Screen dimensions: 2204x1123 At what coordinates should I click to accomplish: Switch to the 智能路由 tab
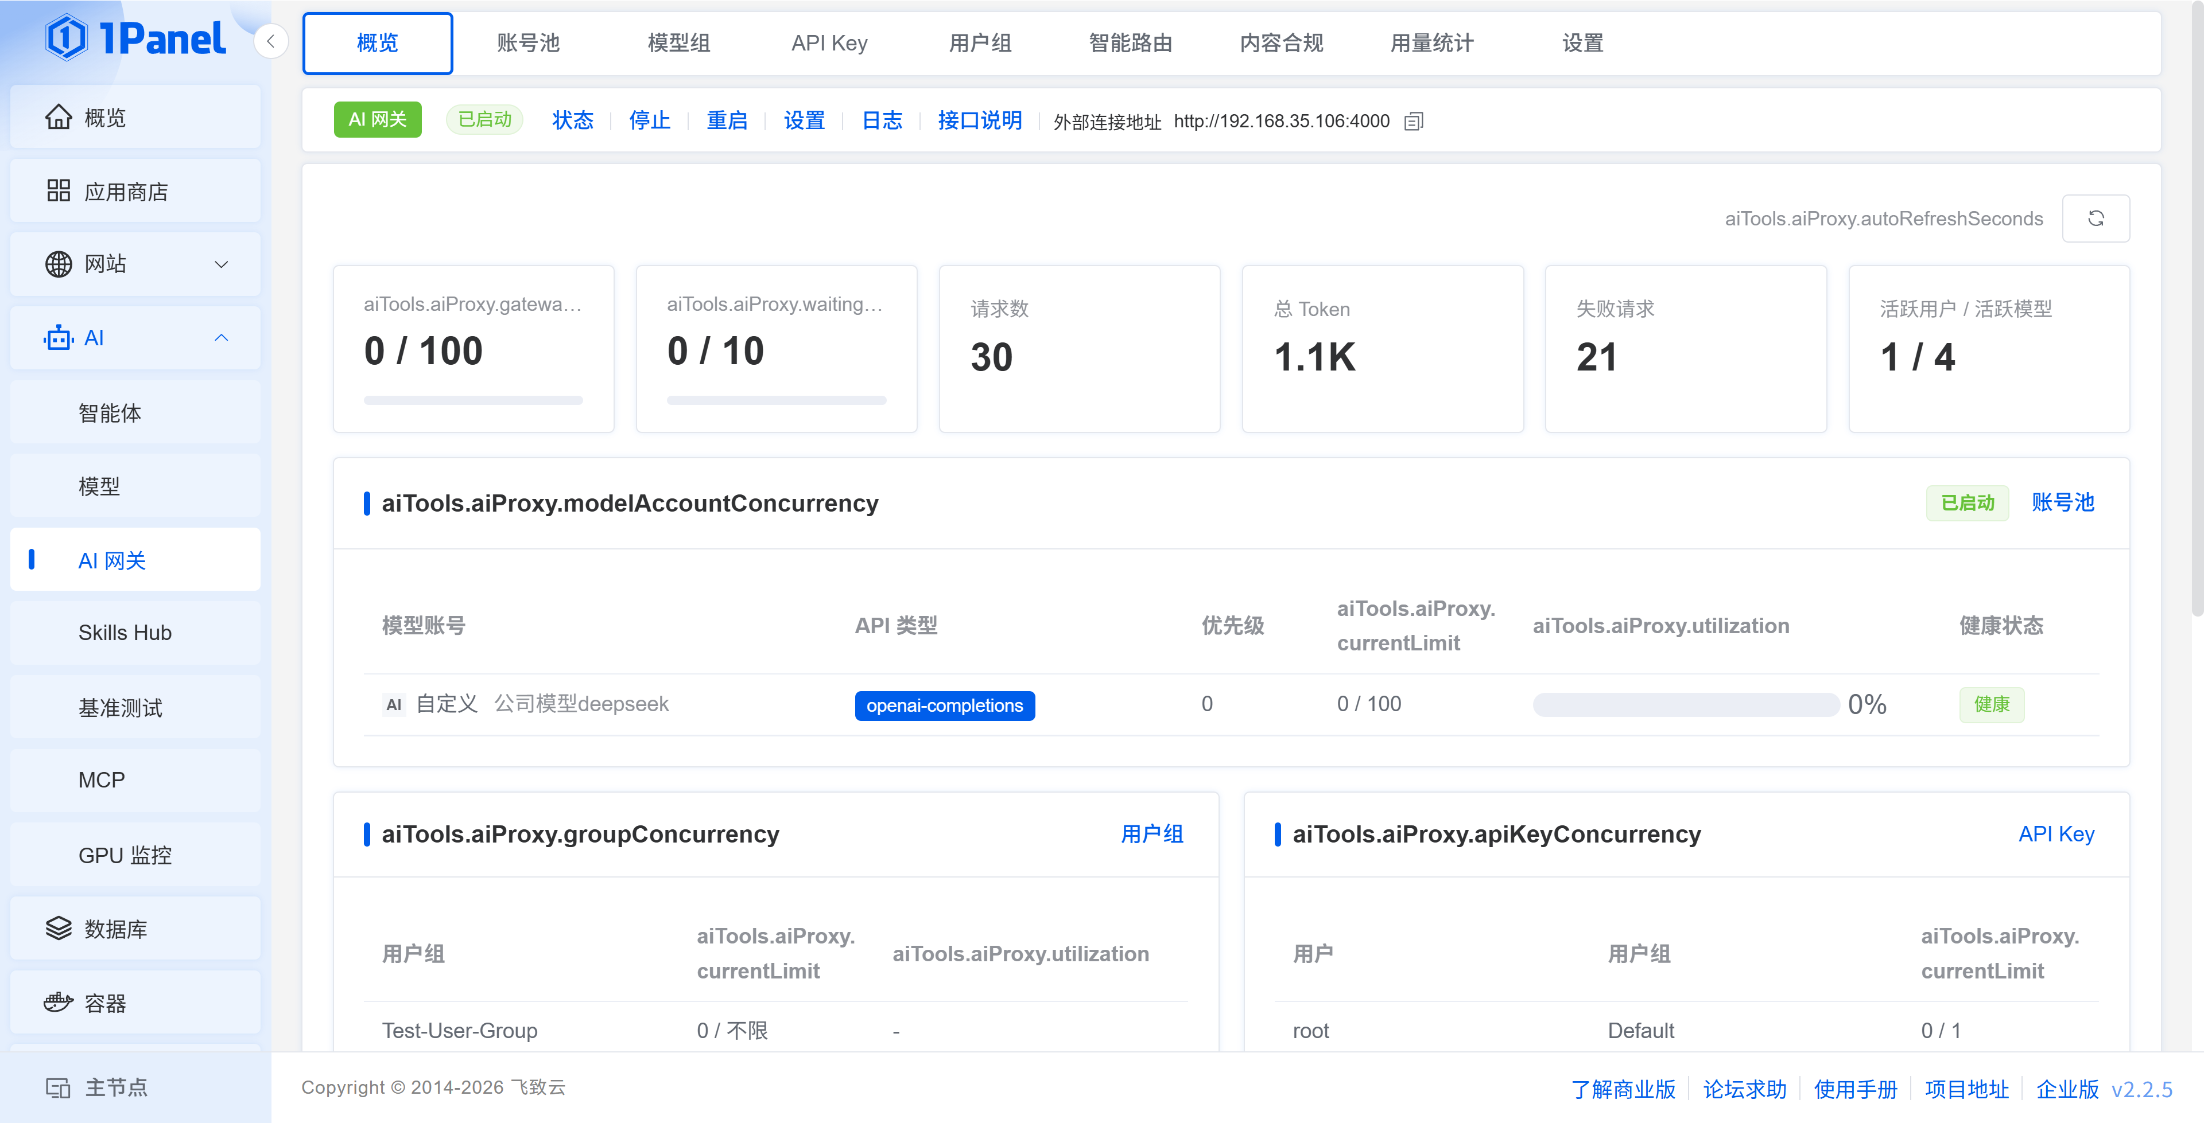click(x=1130, y=43)
